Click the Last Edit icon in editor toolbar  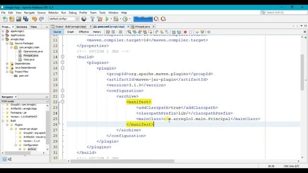[108, 32]
